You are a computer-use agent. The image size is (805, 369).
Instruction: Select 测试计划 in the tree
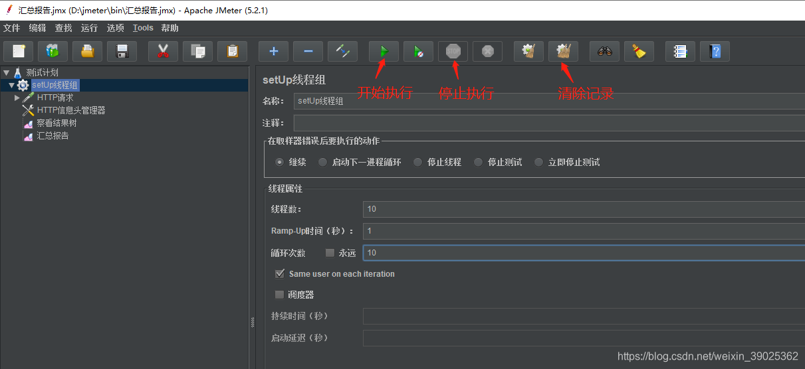coord(42,72)
